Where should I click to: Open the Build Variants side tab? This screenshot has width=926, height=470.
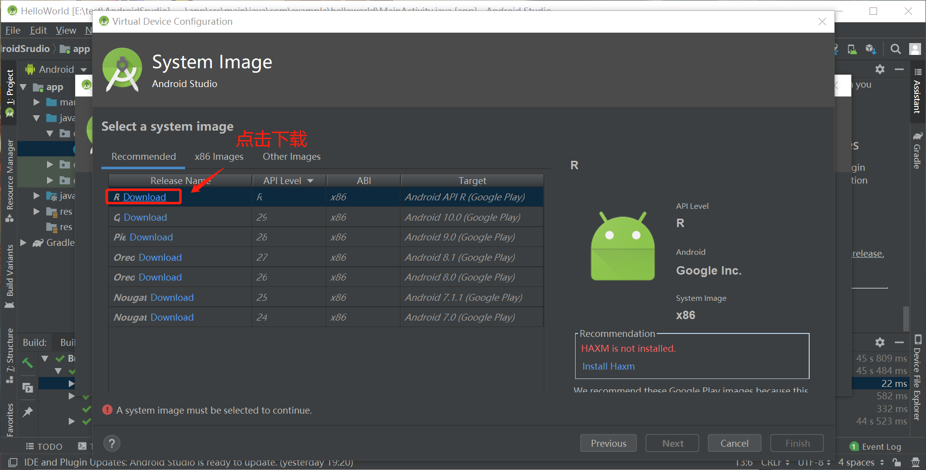click(9, 276)
